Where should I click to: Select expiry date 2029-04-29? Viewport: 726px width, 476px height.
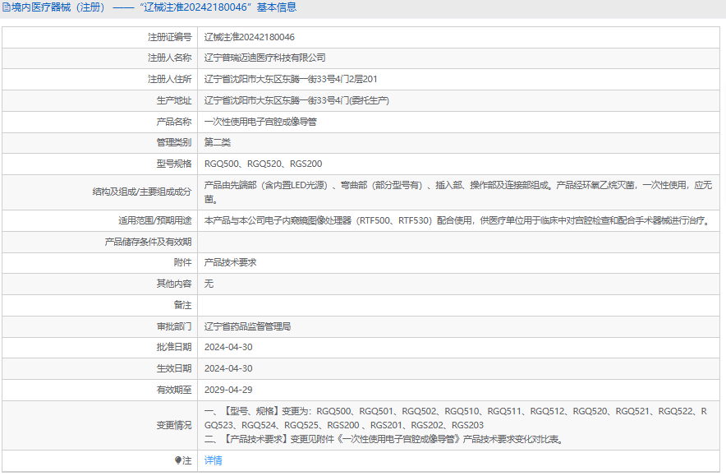[228, 390]
